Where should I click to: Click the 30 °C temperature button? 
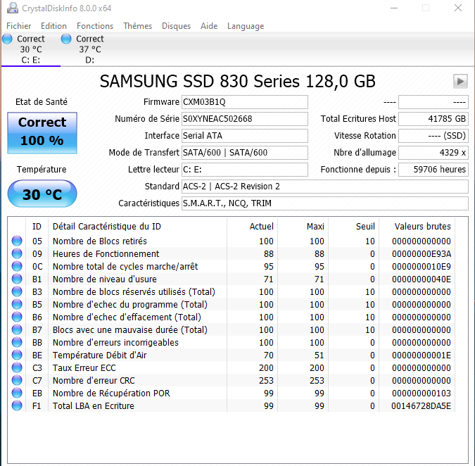click(x=42, y=194)
